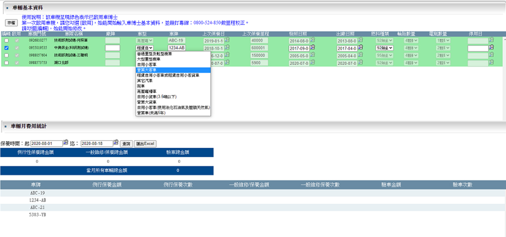Open 停用日 calendar for row 0988057604
This screenshot has width=506, height=237.
click(x=491, y=55)
